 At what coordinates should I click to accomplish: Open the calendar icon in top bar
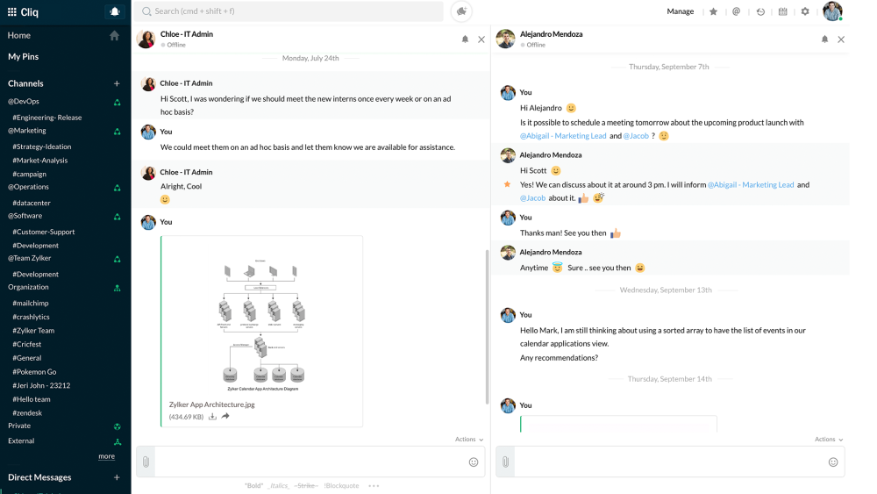coord(783,11)
